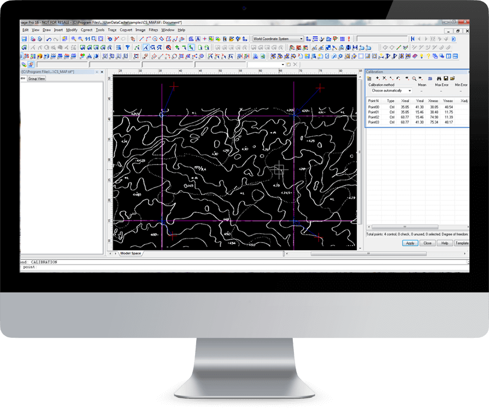Click the Apply button in Calibration

[x=410, y=243]
